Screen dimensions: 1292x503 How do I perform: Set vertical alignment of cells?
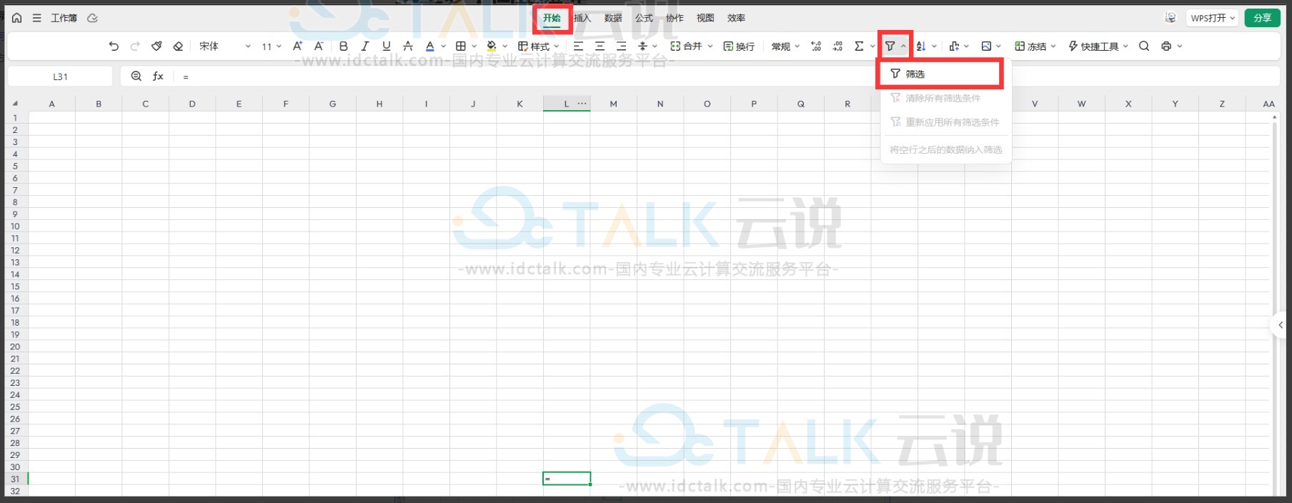pyautogui.click(x=642, y=46)
